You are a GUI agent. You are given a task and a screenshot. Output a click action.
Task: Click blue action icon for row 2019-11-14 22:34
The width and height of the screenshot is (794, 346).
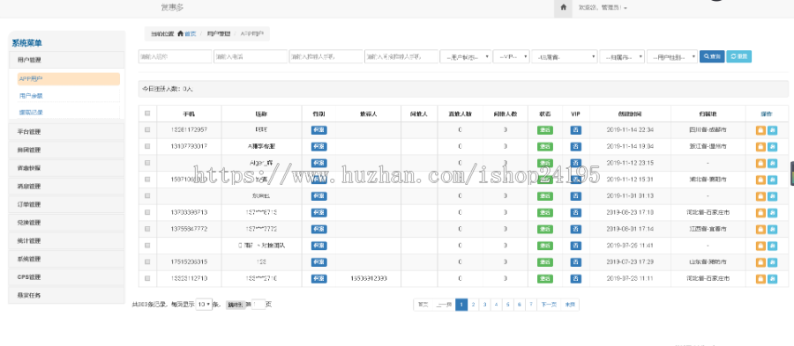click(x=772, y=130)
